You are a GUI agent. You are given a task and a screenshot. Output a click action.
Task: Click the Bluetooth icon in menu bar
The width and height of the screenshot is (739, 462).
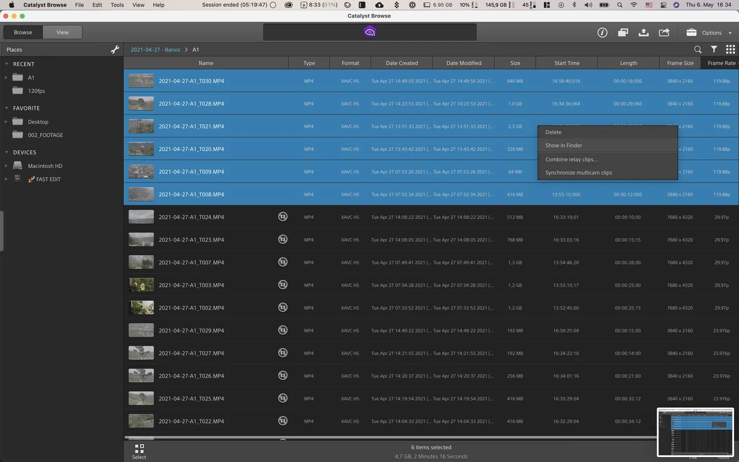[x=574, y=5]
